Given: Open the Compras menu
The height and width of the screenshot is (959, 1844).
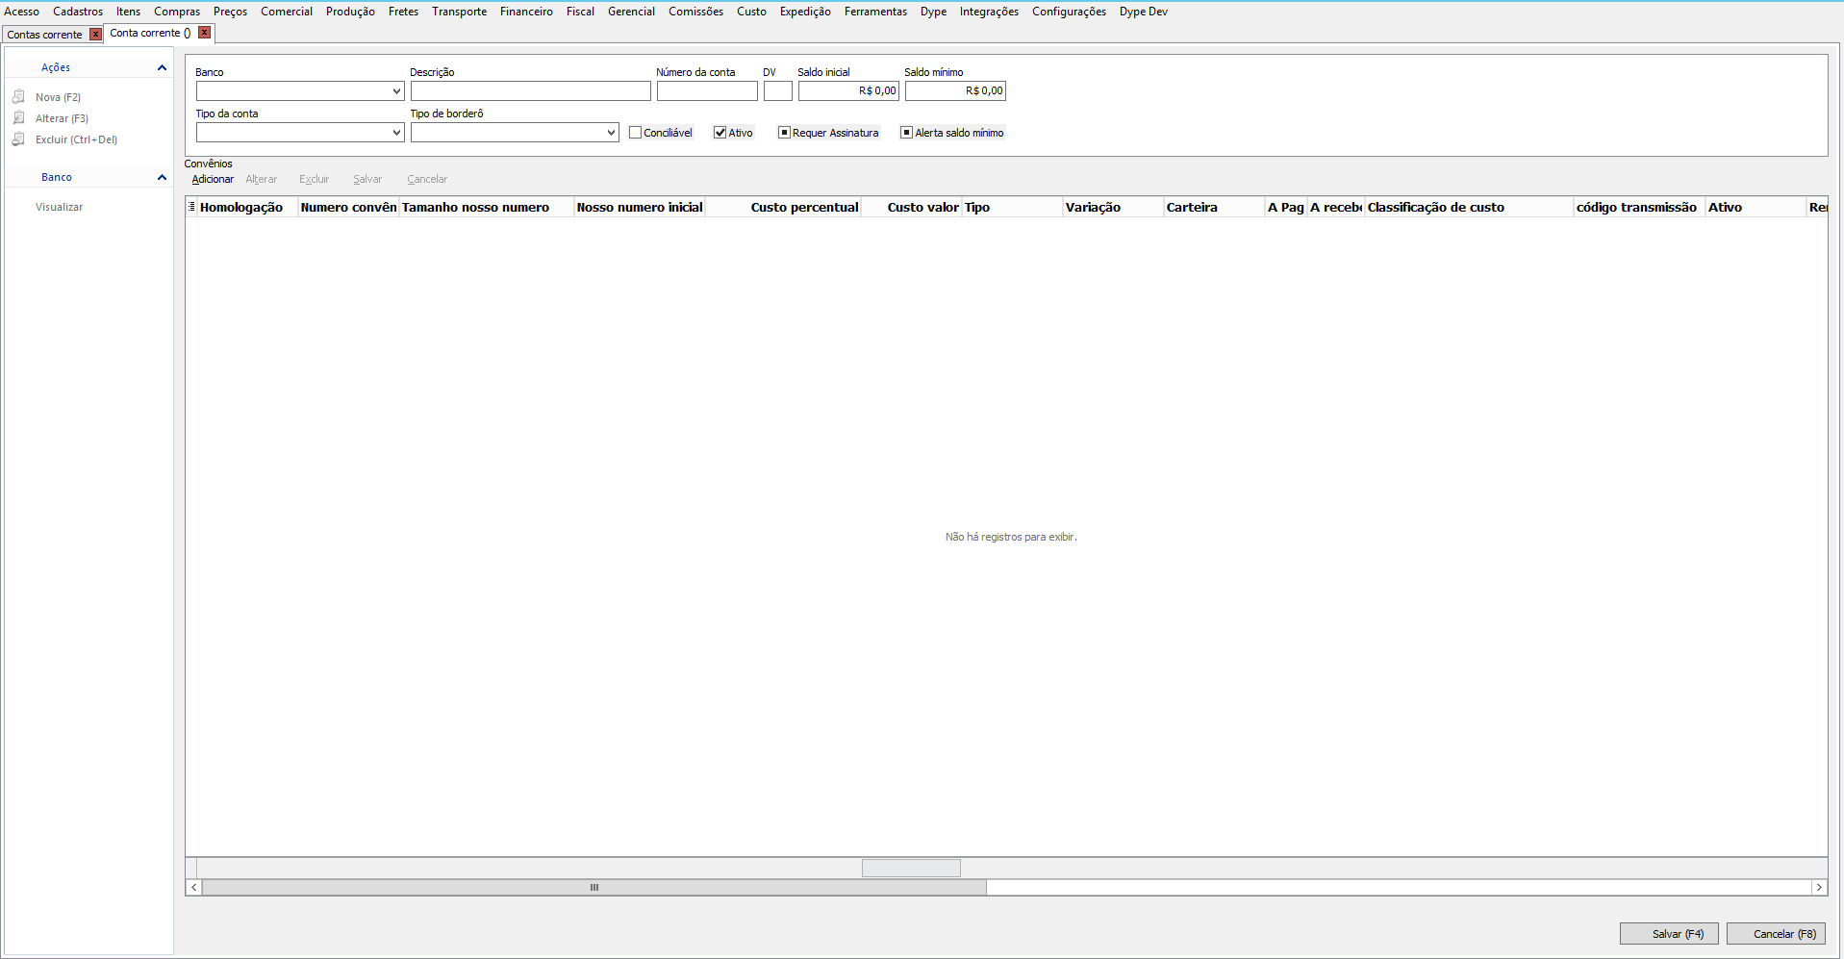Looking at the screenshot, I should tap(177, 12).
